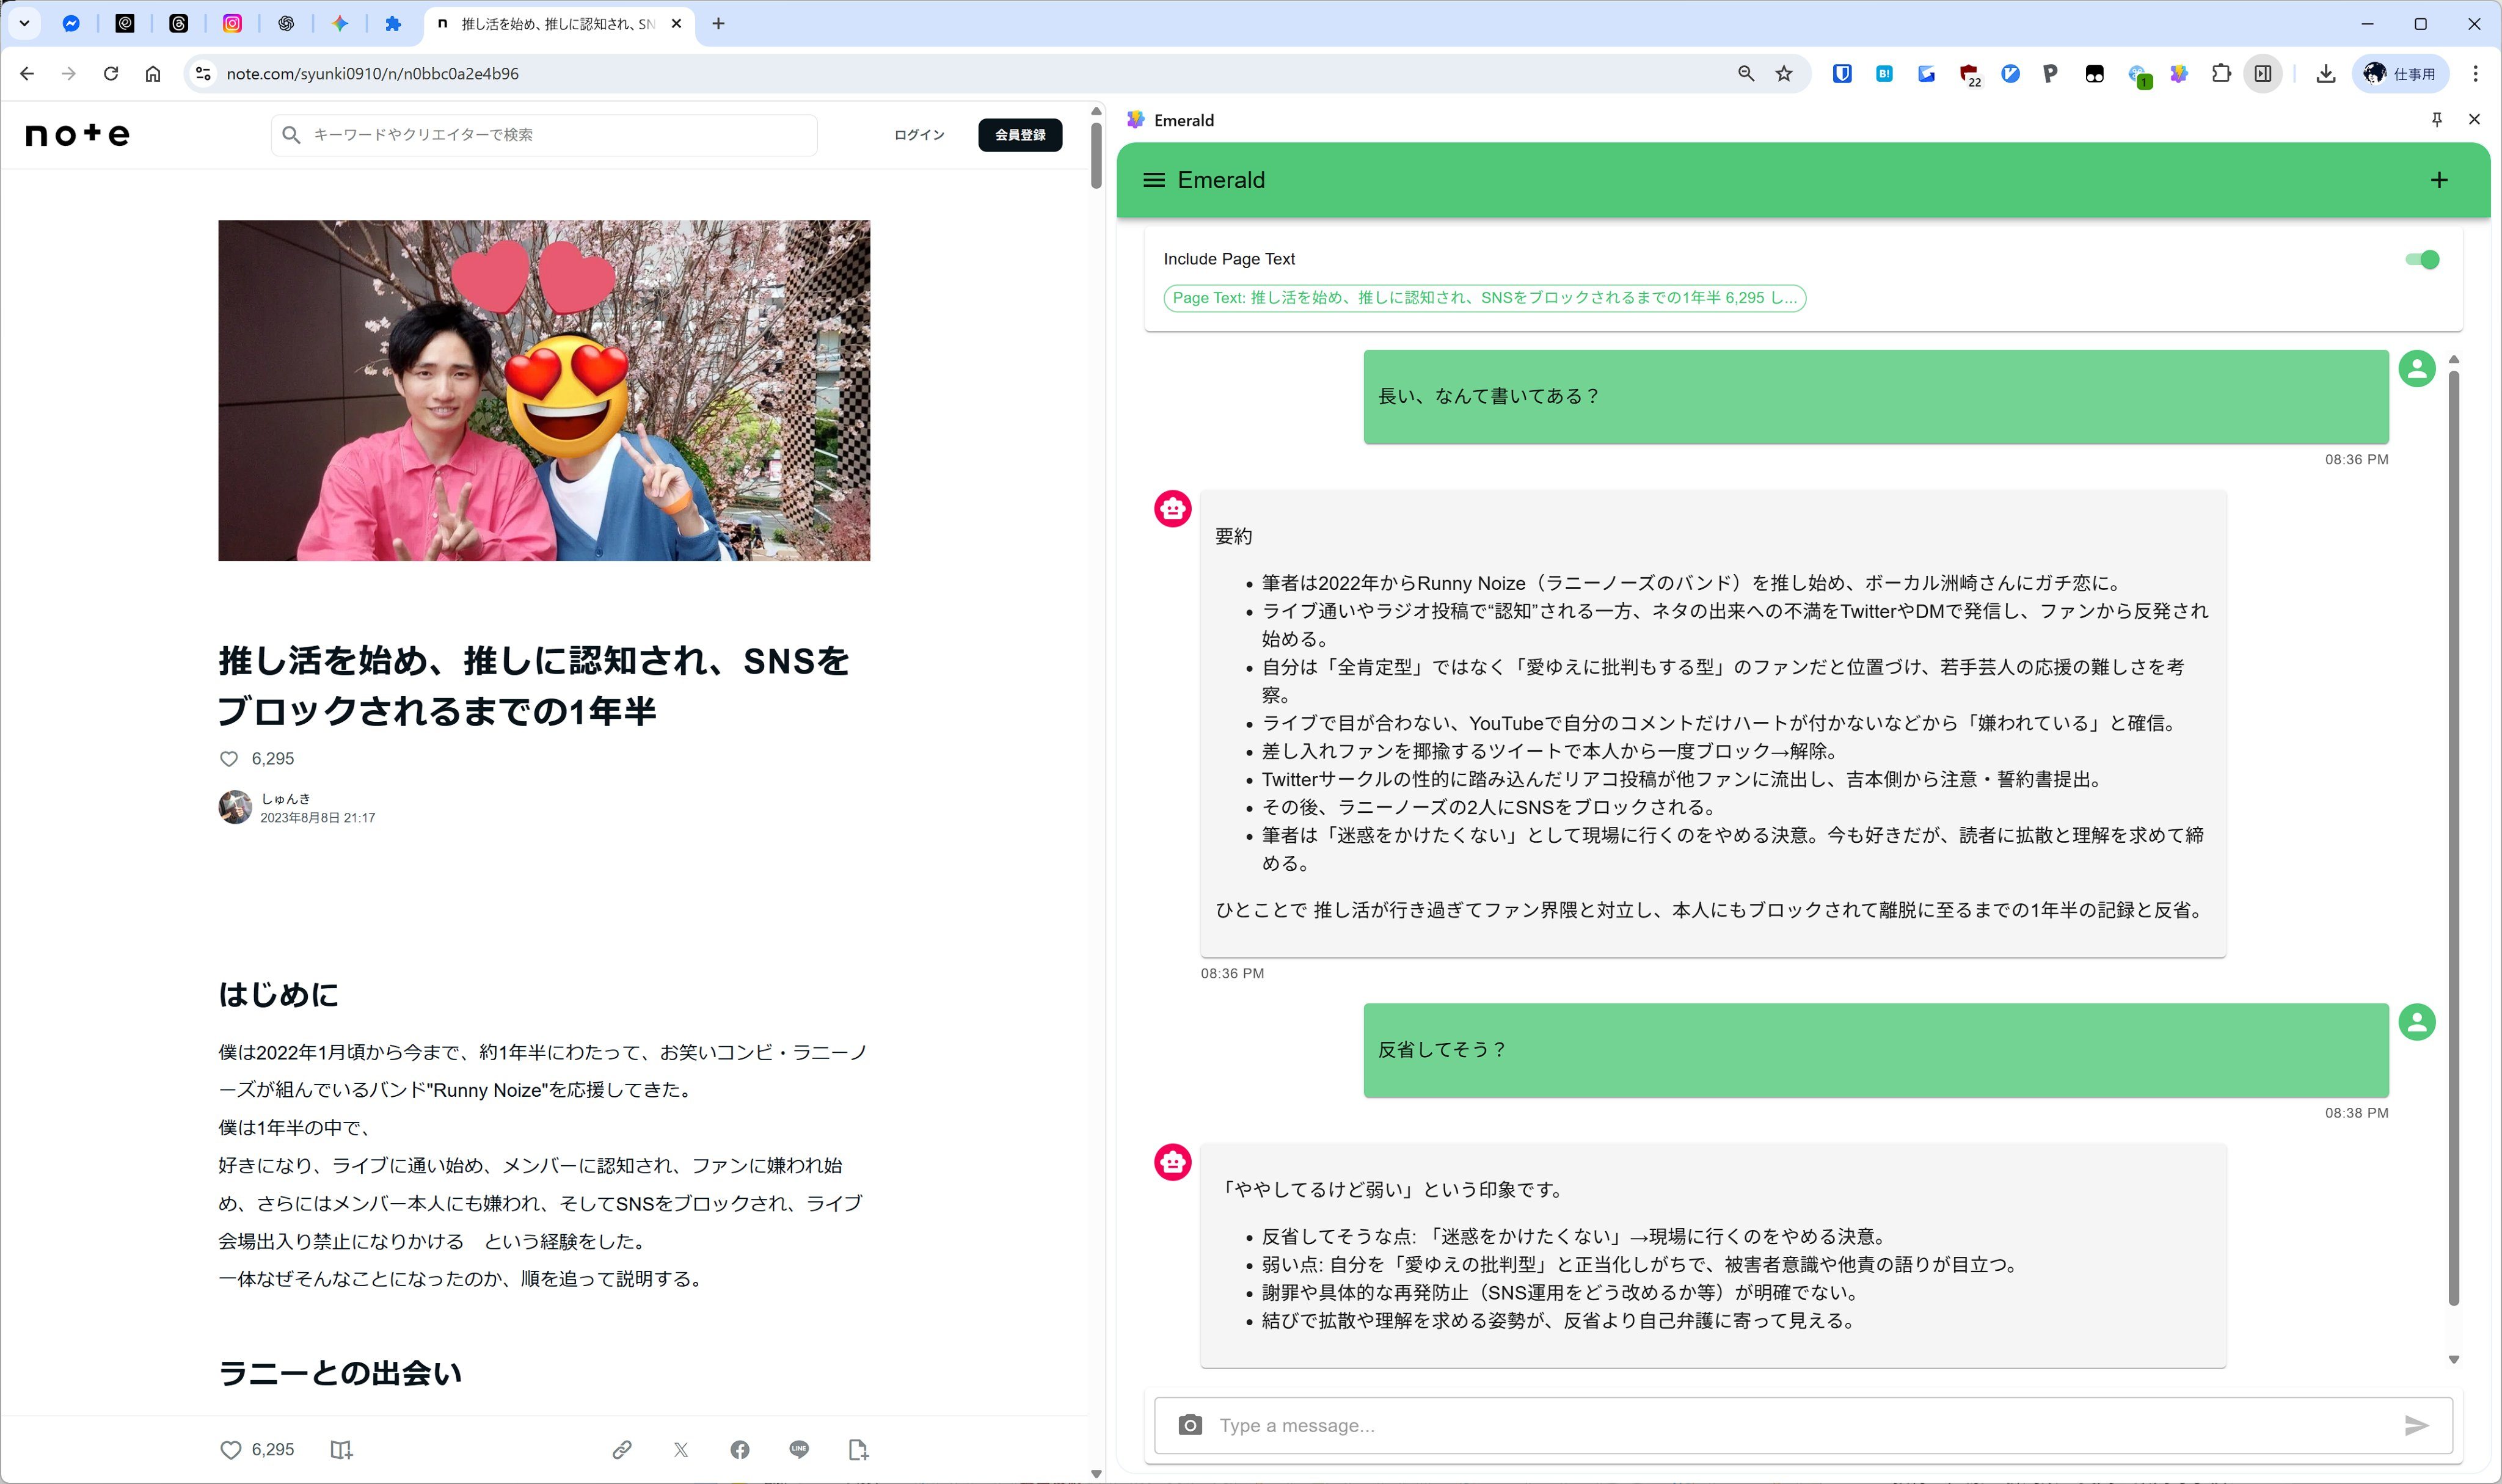This screenshot has width=2502, height=1484.
Task: Share the article on LINE
Action: tap(799, 1449)
